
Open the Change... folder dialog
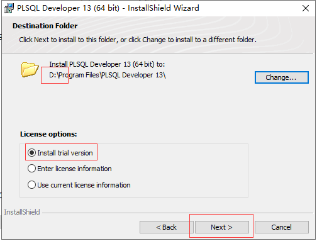tap(282, 77)
